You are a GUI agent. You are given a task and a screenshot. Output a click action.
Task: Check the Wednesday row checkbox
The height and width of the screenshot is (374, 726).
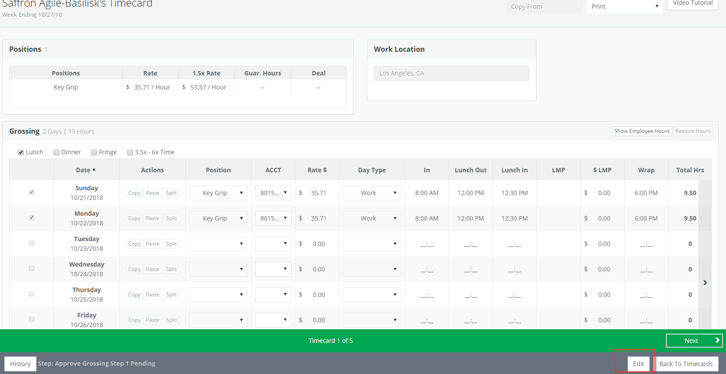32,268
